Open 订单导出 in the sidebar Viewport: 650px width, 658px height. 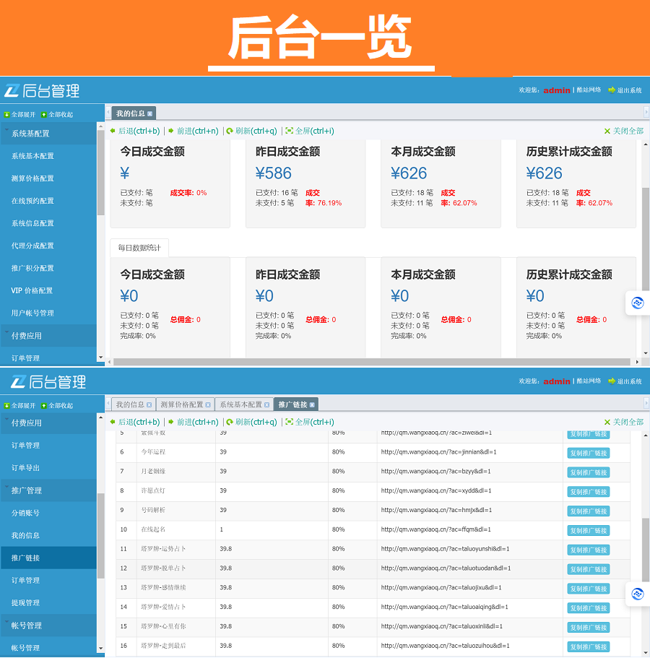pyautogui.click(x=25, y=468)
